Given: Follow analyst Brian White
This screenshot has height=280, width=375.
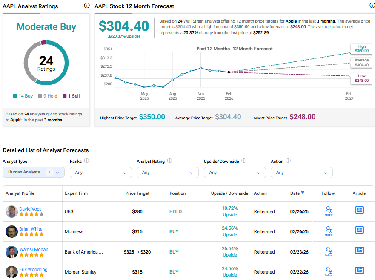Looking at the screenshot, I should 328,231.
